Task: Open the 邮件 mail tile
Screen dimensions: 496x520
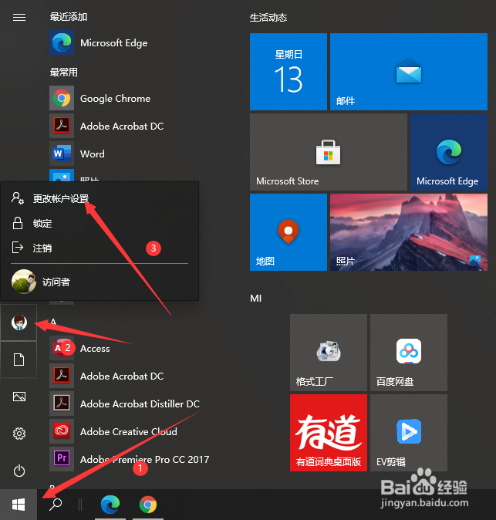Action: 409,72
